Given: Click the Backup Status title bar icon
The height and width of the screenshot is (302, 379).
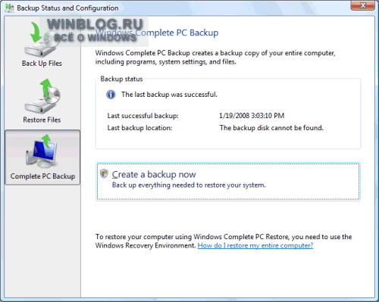Looking at the screenshot, I should (x=9, y=8).
